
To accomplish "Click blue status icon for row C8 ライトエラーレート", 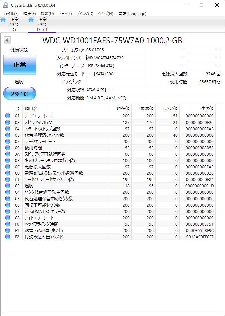I will click(8, 218).
